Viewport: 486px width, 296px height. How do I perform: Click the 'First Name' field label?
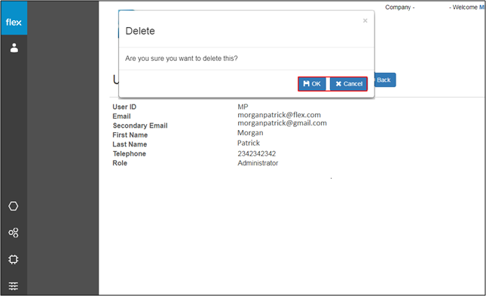coord(130,134)
